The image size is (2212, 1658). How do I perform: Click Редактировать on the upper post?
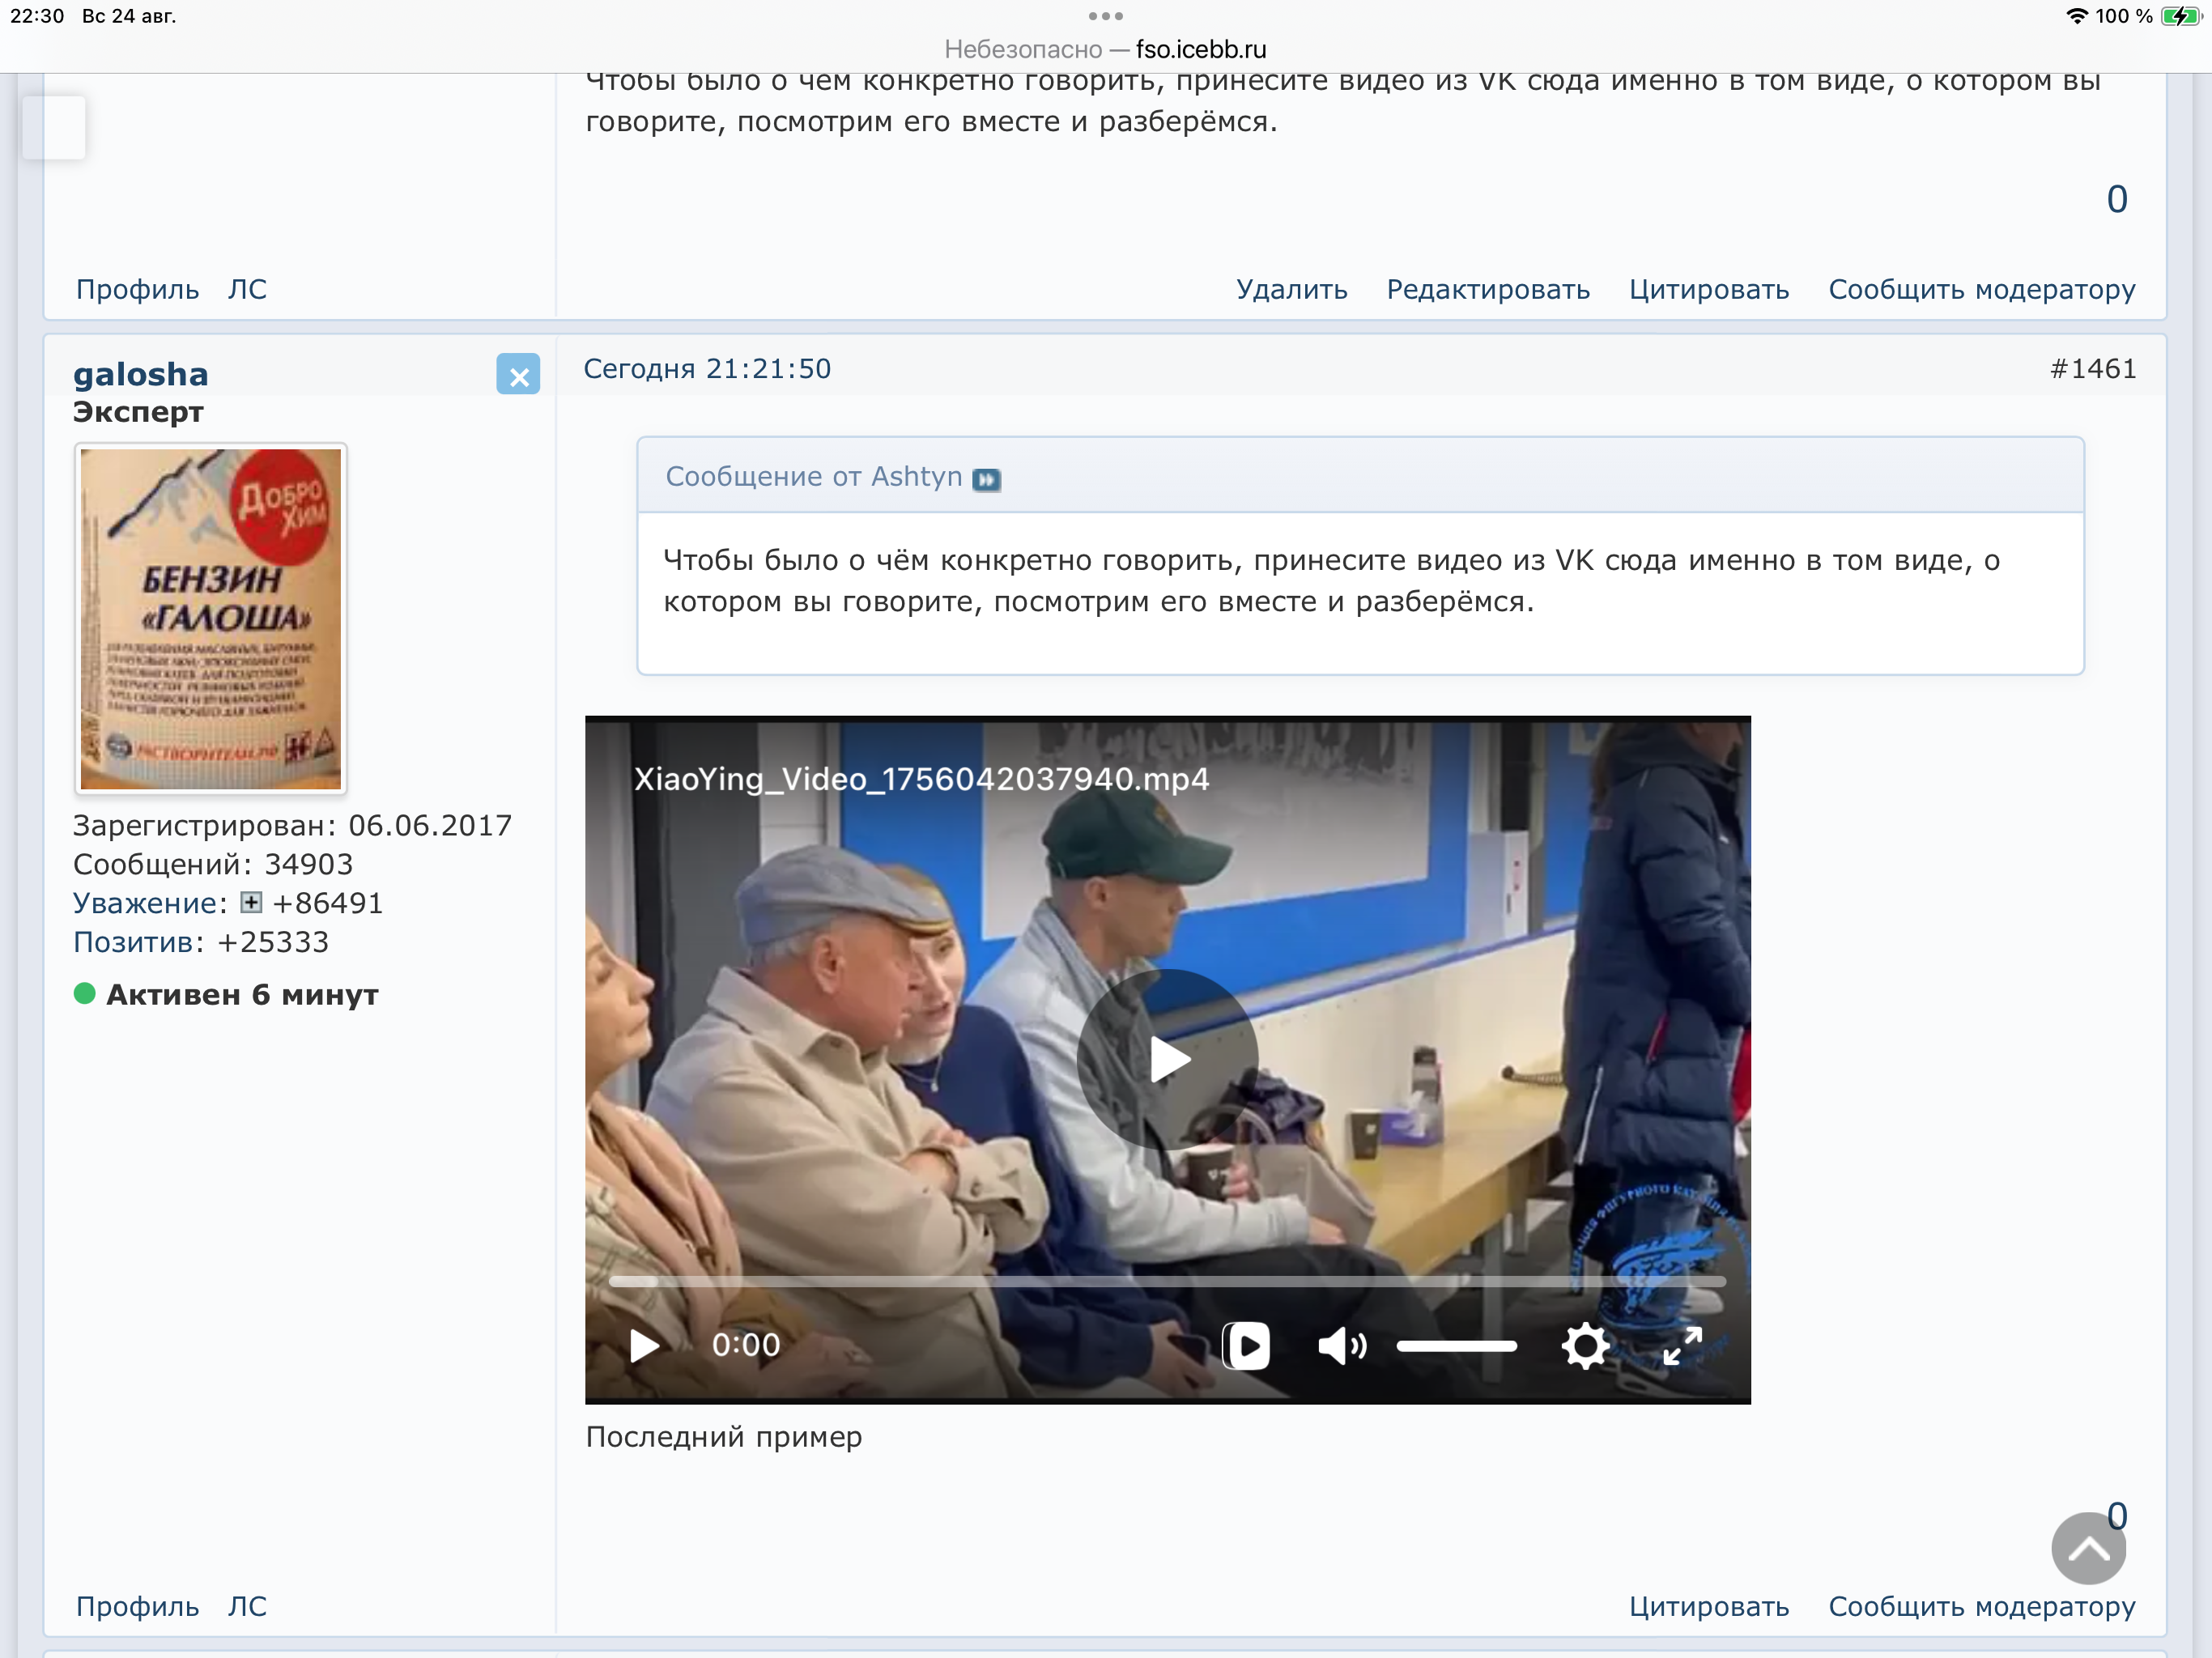1487,290
